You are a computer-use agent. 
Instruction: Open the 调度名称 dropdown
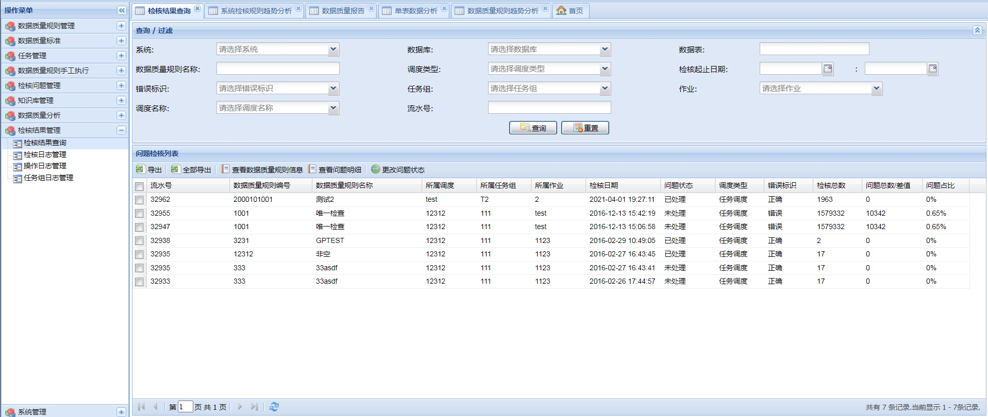click(333, 108)
